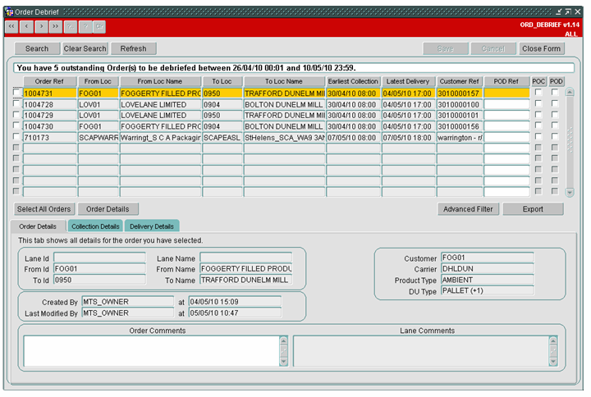Click Clear Search button
Viewport: 591px width, 397px height.
(x=85, y=48)
